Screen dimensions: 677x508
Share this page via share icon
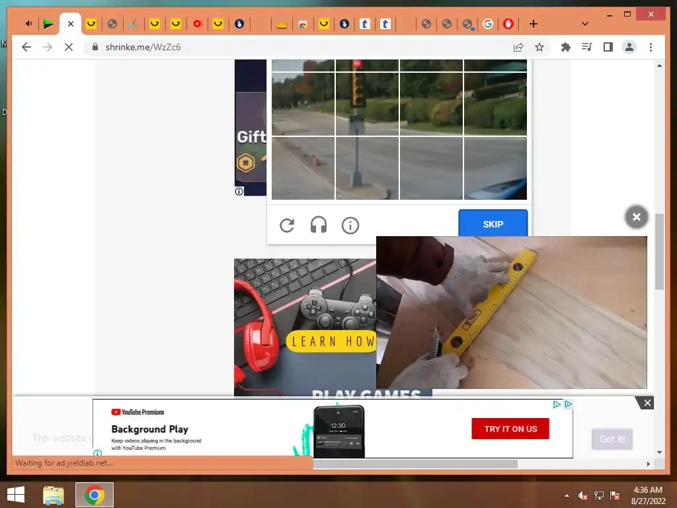518,47
